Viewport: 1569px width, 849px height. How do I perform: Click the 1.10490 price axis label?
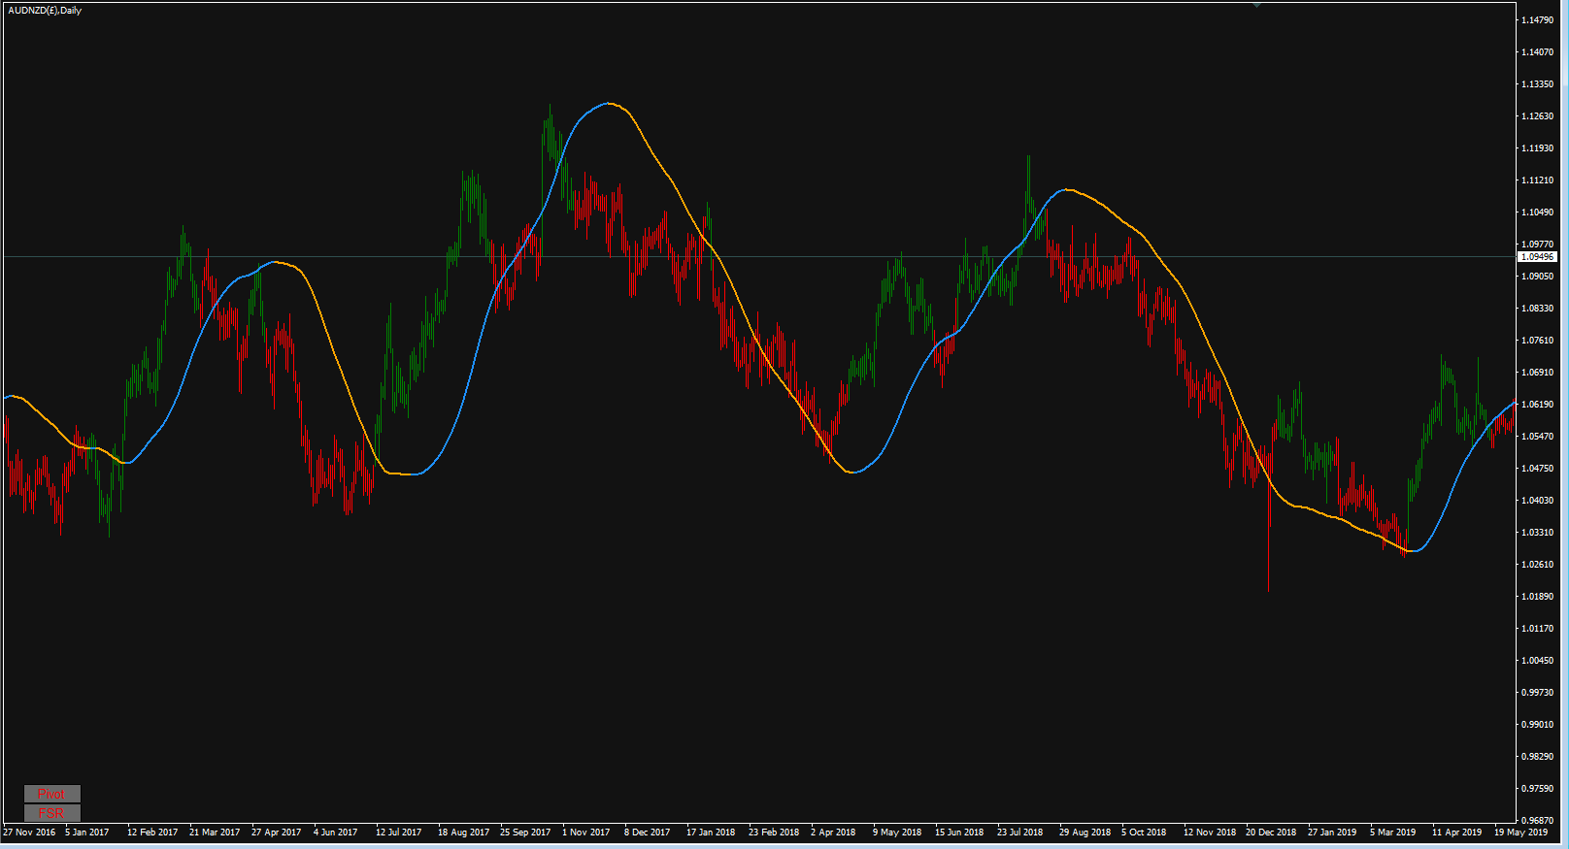pos(1538,212)
